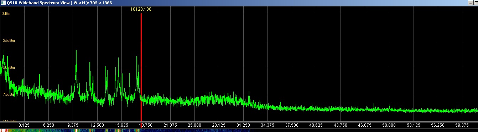Tune to the 15.625 frequency axis label
Viewport: 478px width, 132px height.
click(x=121, y=125)
